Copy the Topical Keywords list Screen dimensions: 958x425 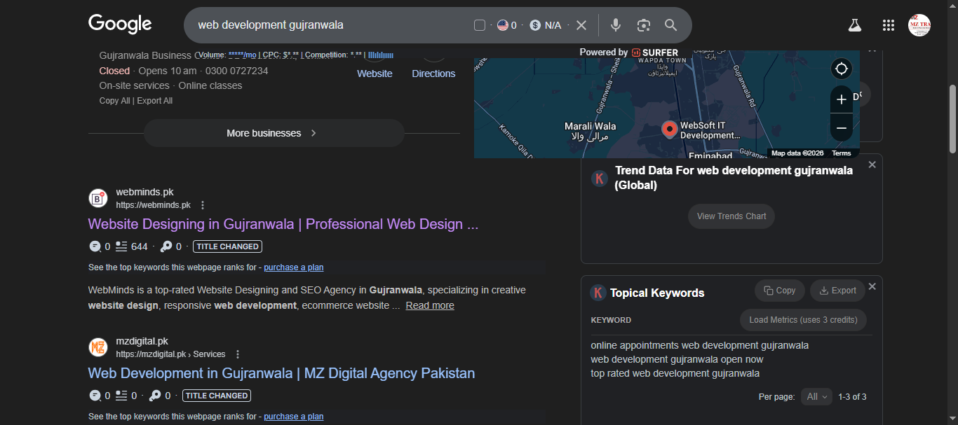[780, 291]
